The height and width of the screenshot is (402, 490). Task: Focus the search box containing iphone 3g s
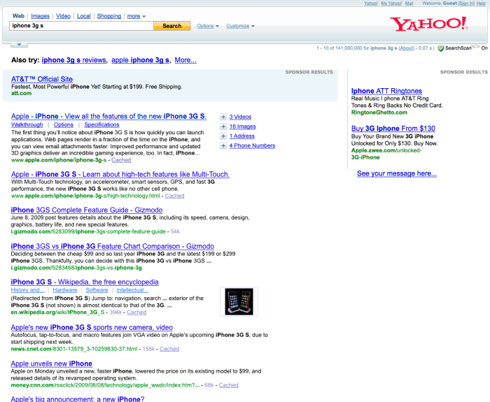[82, 26]
